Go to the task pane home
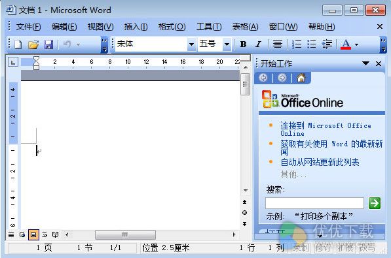 pyautogui.click(x=301, y=78)
